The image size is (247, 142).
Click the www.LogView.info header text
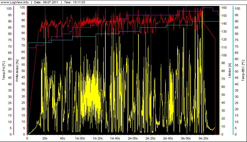15,2
